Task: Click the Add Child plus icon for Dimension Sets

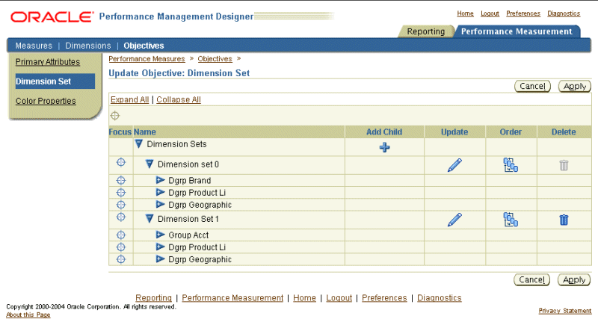Action: click(x=384, y=147)
